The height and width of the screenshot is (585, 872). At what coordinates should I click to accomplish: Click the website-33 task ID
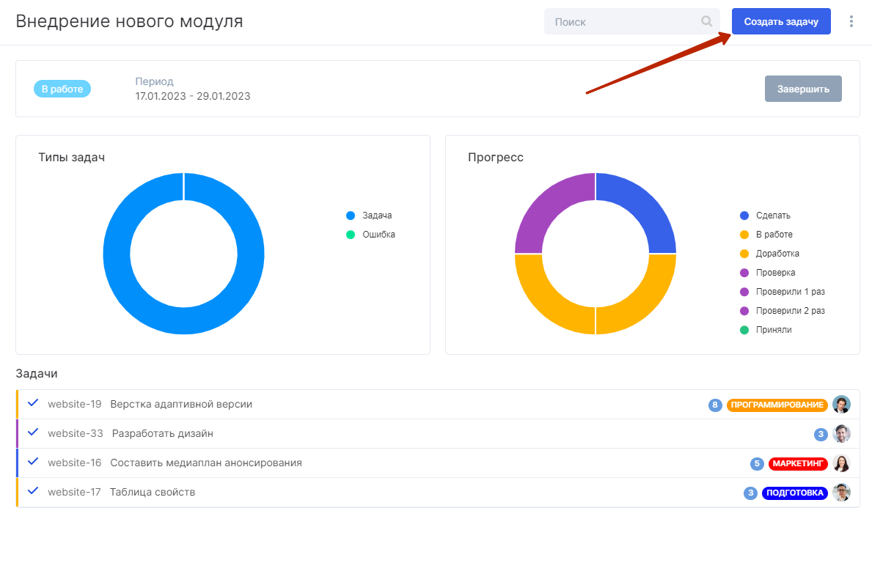tap(76, 433)
